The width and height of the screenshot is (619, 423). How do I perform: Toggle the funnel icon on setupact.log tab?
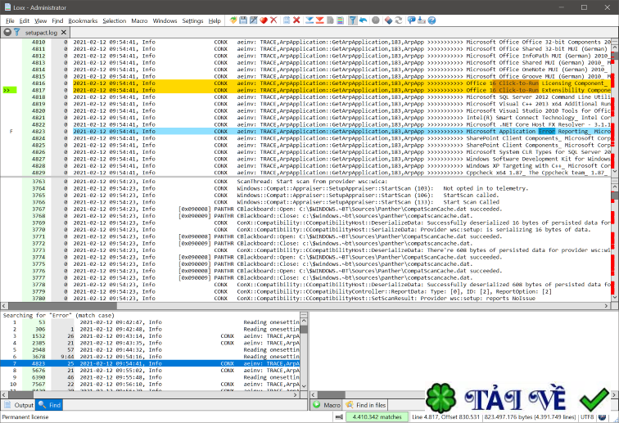(x=17, y=32)
